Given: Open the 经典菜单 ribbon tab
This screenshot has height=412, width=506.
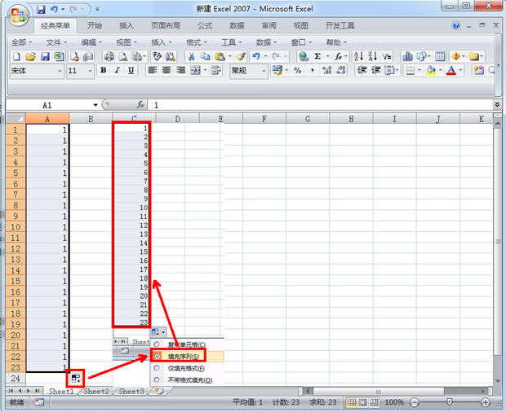Looking at the screenshot, I should click(55, 25).
